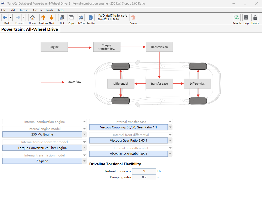The width and height of the screenshot is (262, 204).
Task: Click the application icon in title bar
Action: 3,3
